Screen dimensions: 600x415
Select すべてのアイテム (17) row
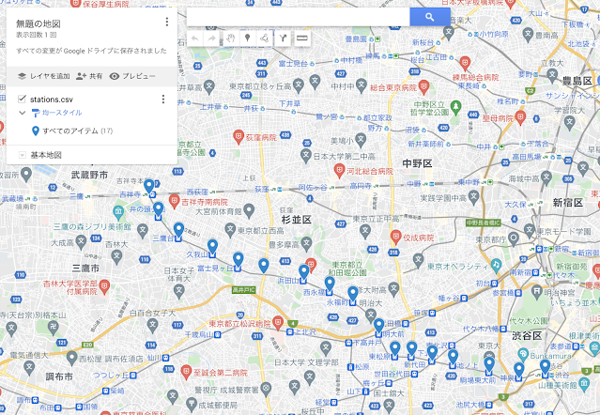click(72, 131)
